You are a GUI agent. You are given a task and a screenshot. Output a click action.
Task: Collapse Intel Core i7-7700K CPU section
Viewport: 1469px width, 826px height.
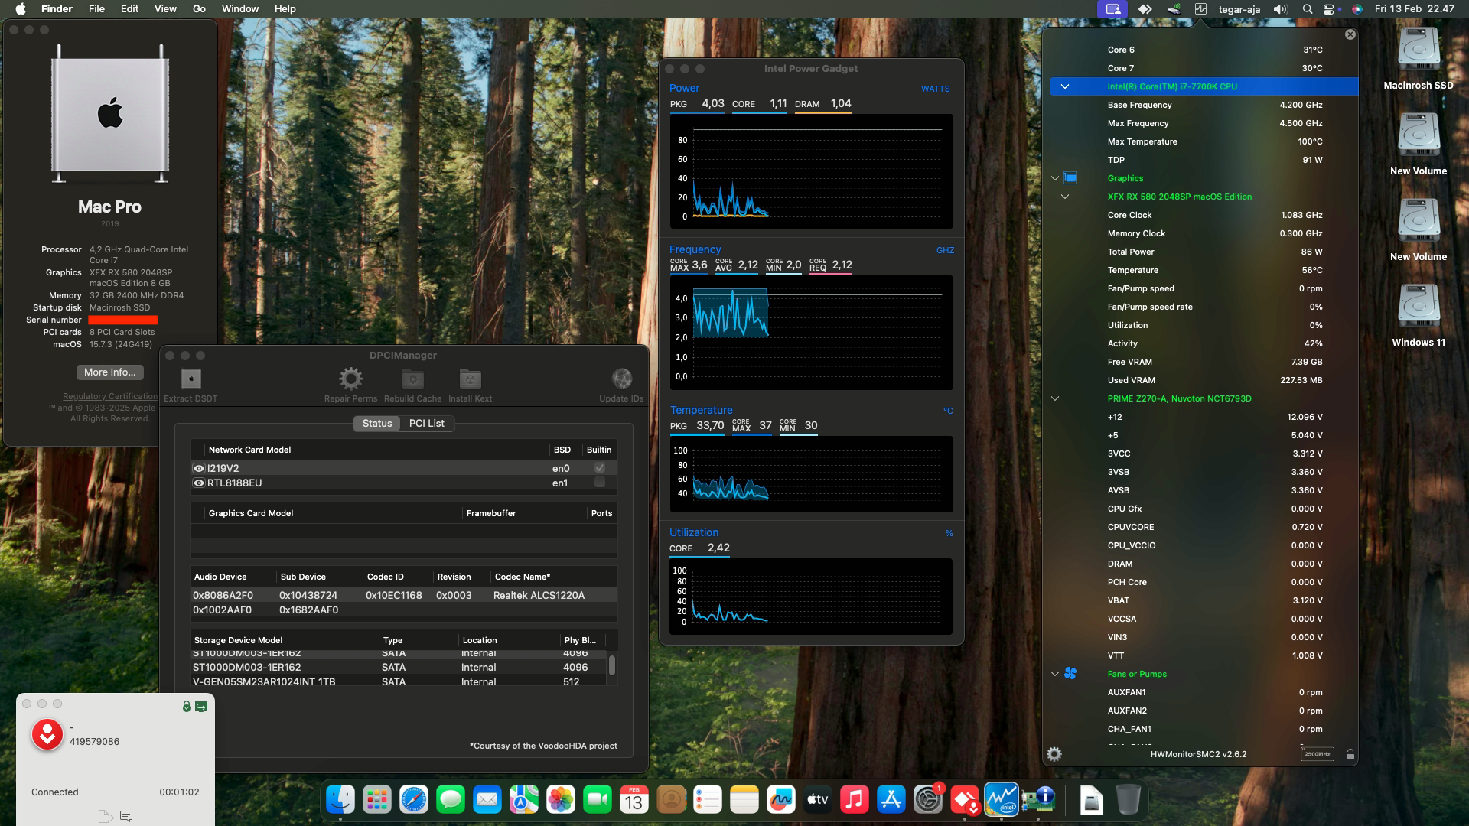click(1064, 86)
